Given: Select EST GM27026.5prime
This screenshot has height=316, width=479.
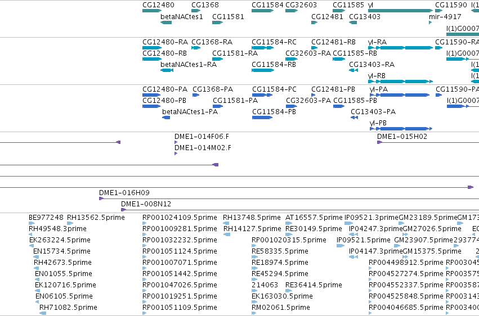Looking at the screenshot, I should click(405, 234).
